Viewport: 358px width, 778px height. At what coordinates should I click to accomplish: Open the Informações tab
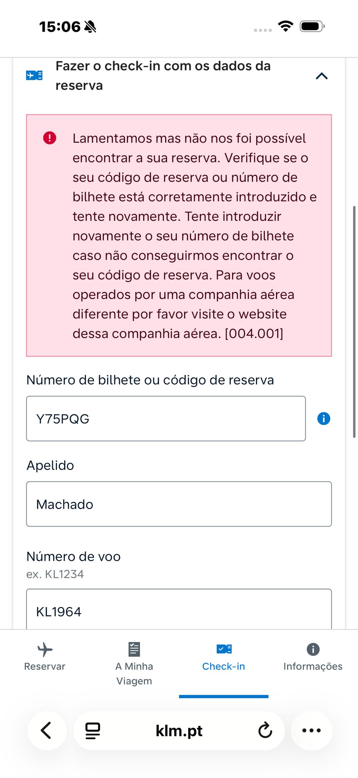point(313,657)
